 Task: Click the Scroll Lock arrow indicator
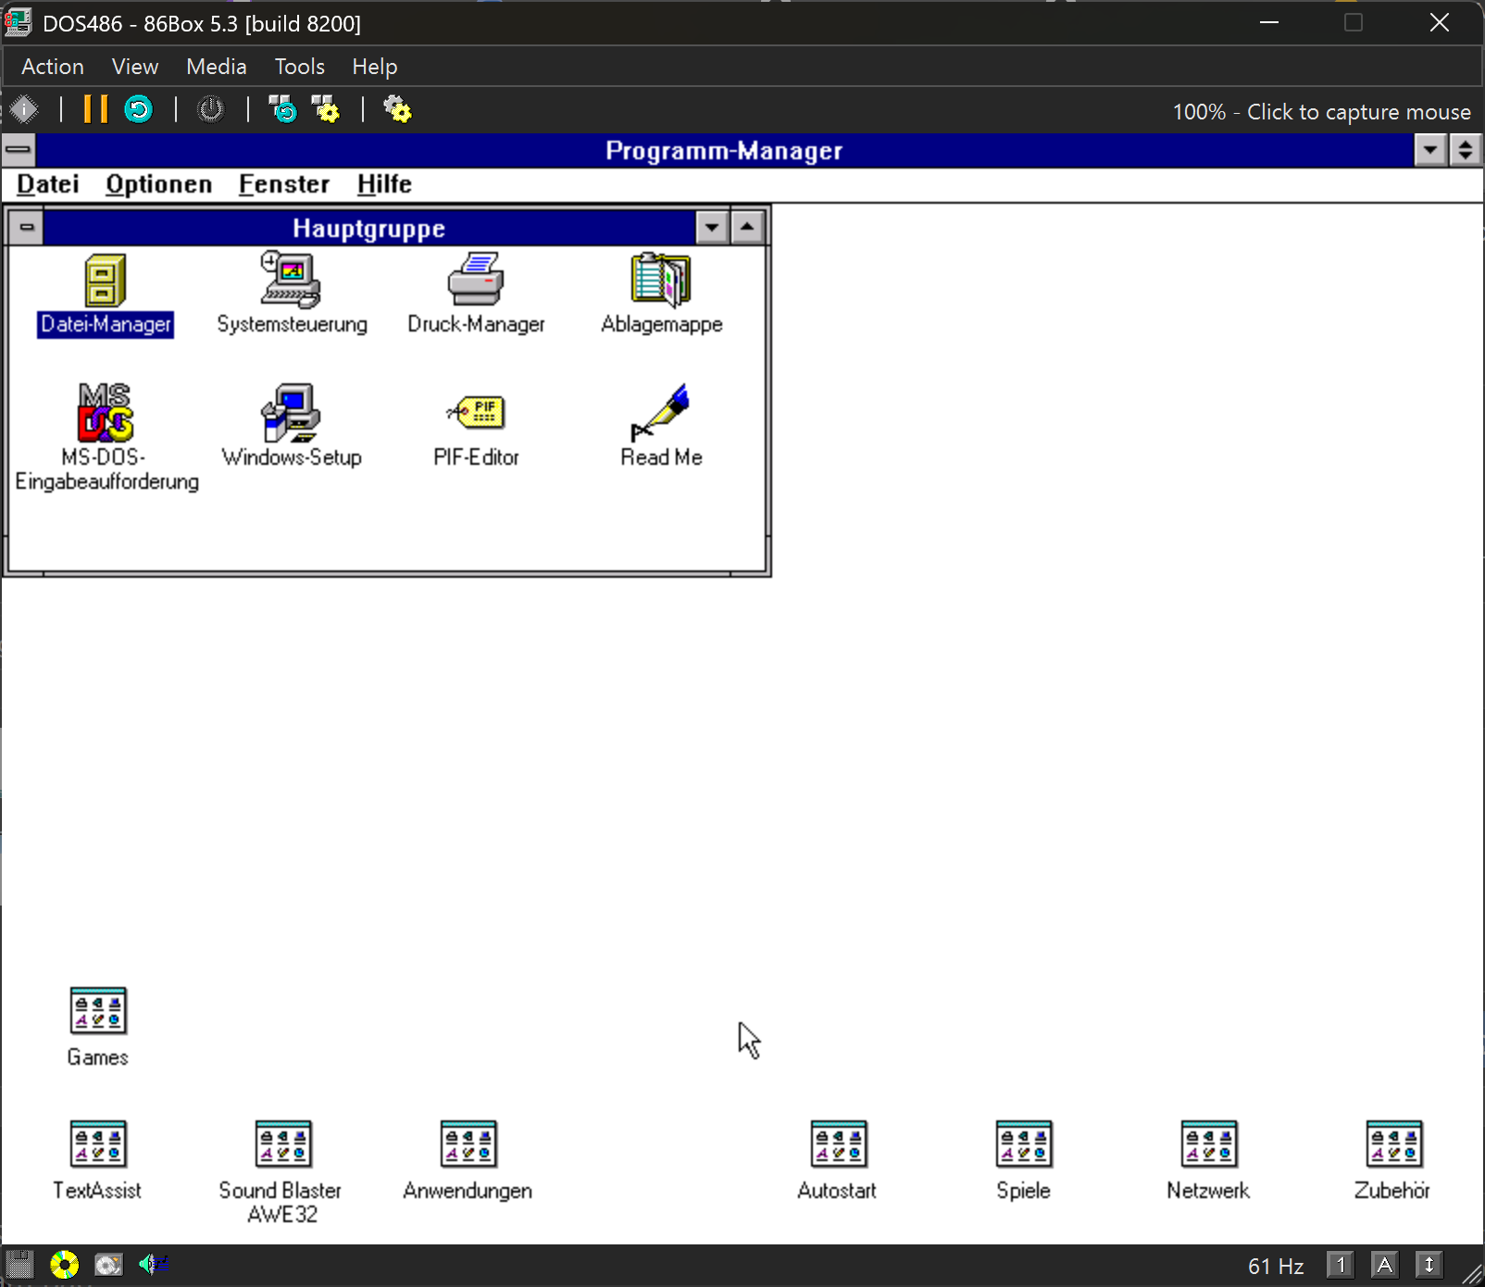click(x=1429, y=1265)
